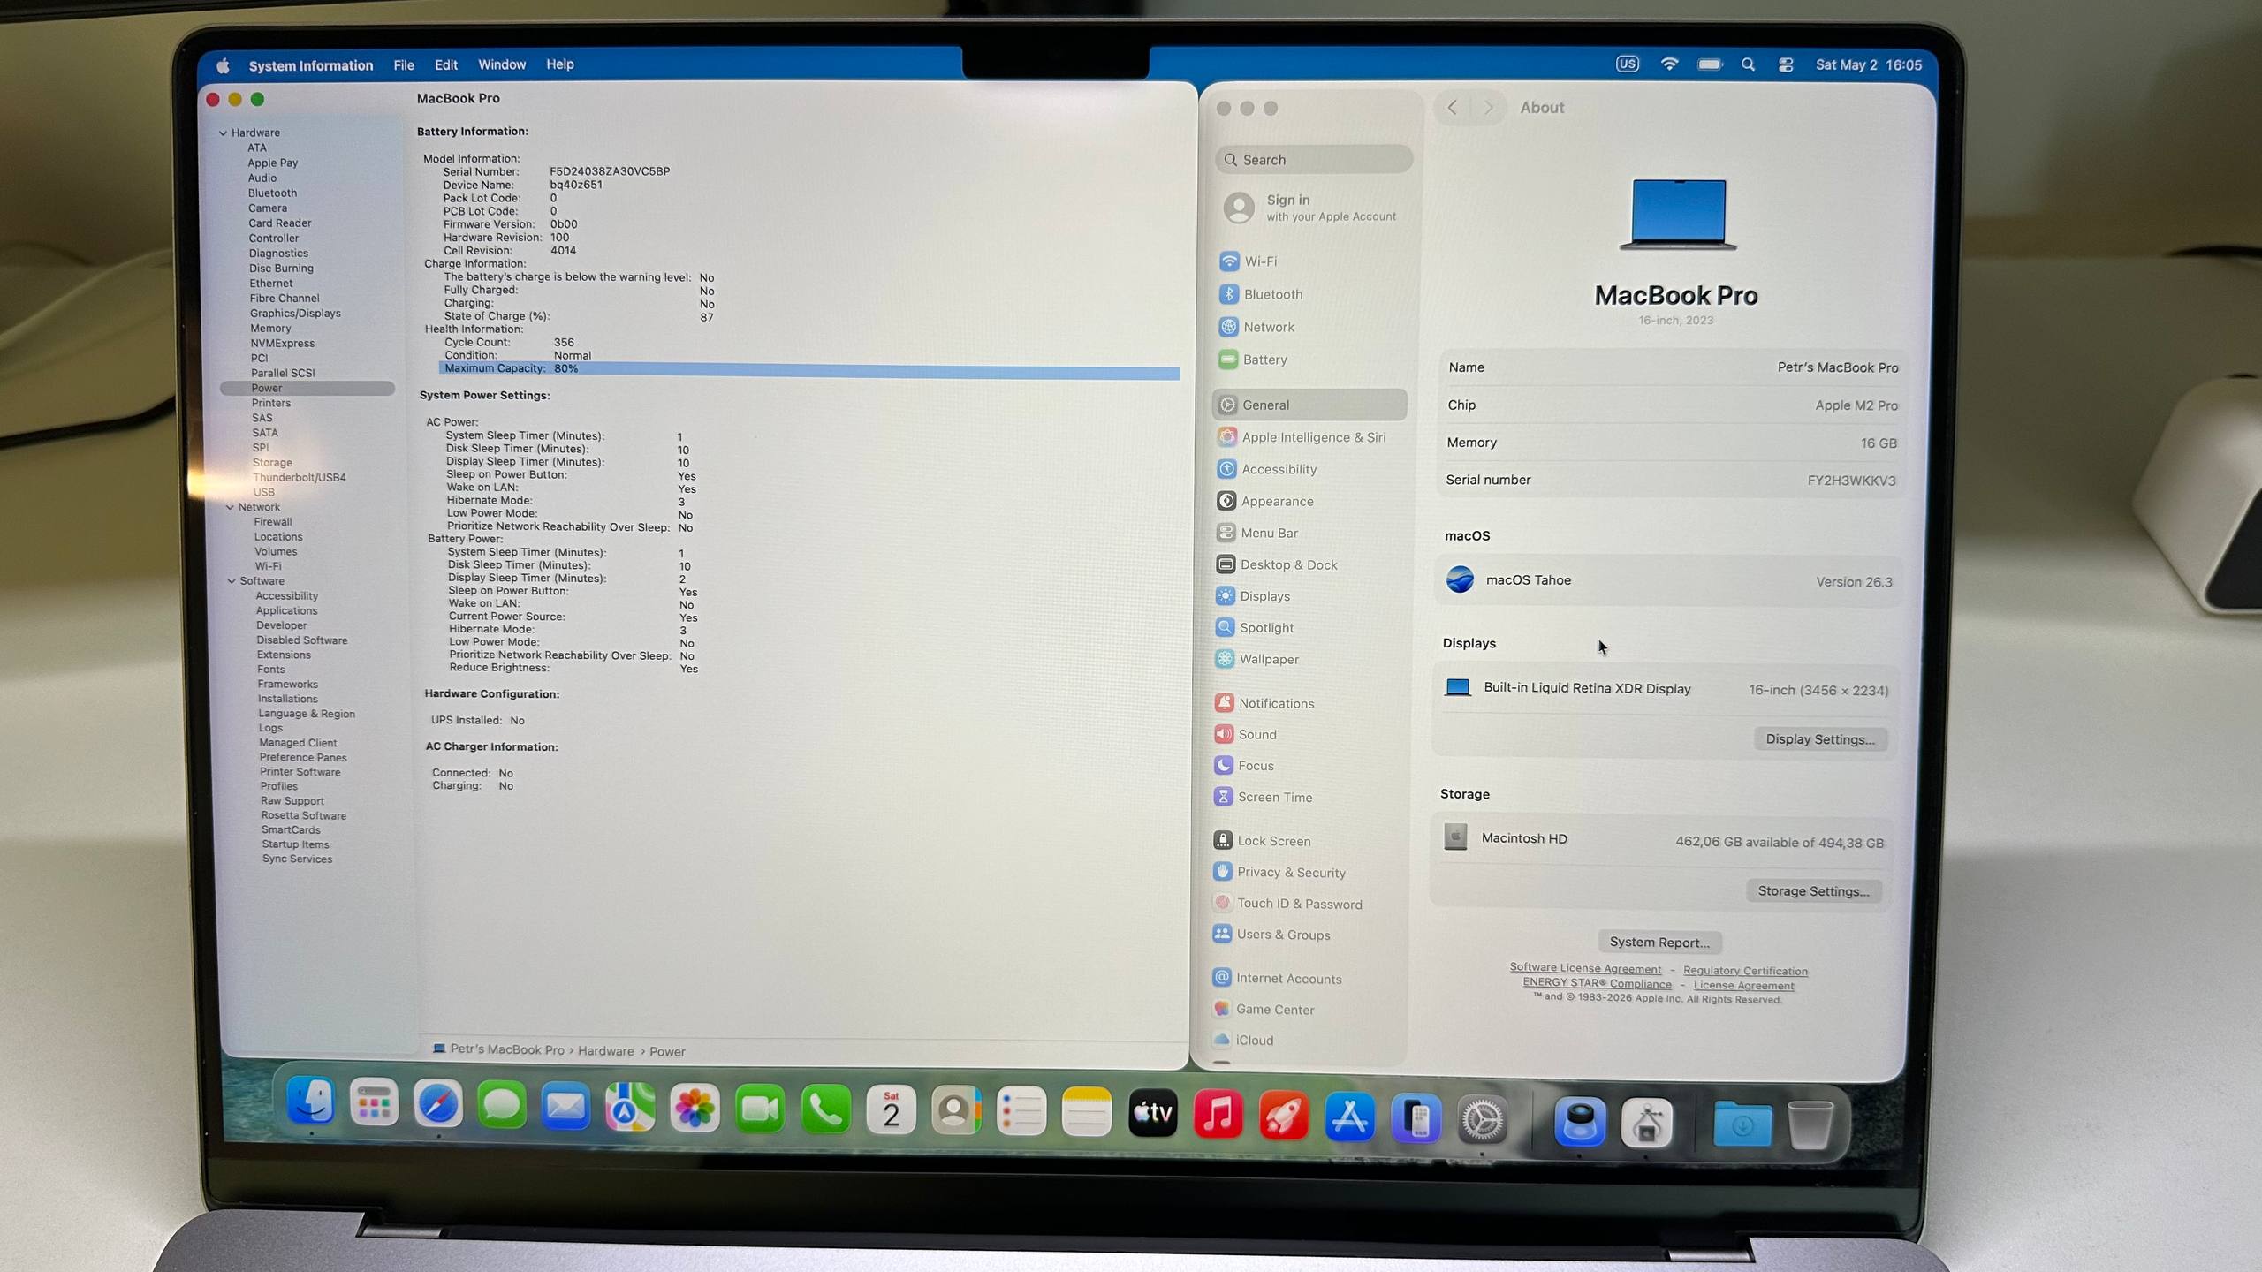Open the File menu
Viewport: 2262px width, 1272px height.
(x=404, y=65)
